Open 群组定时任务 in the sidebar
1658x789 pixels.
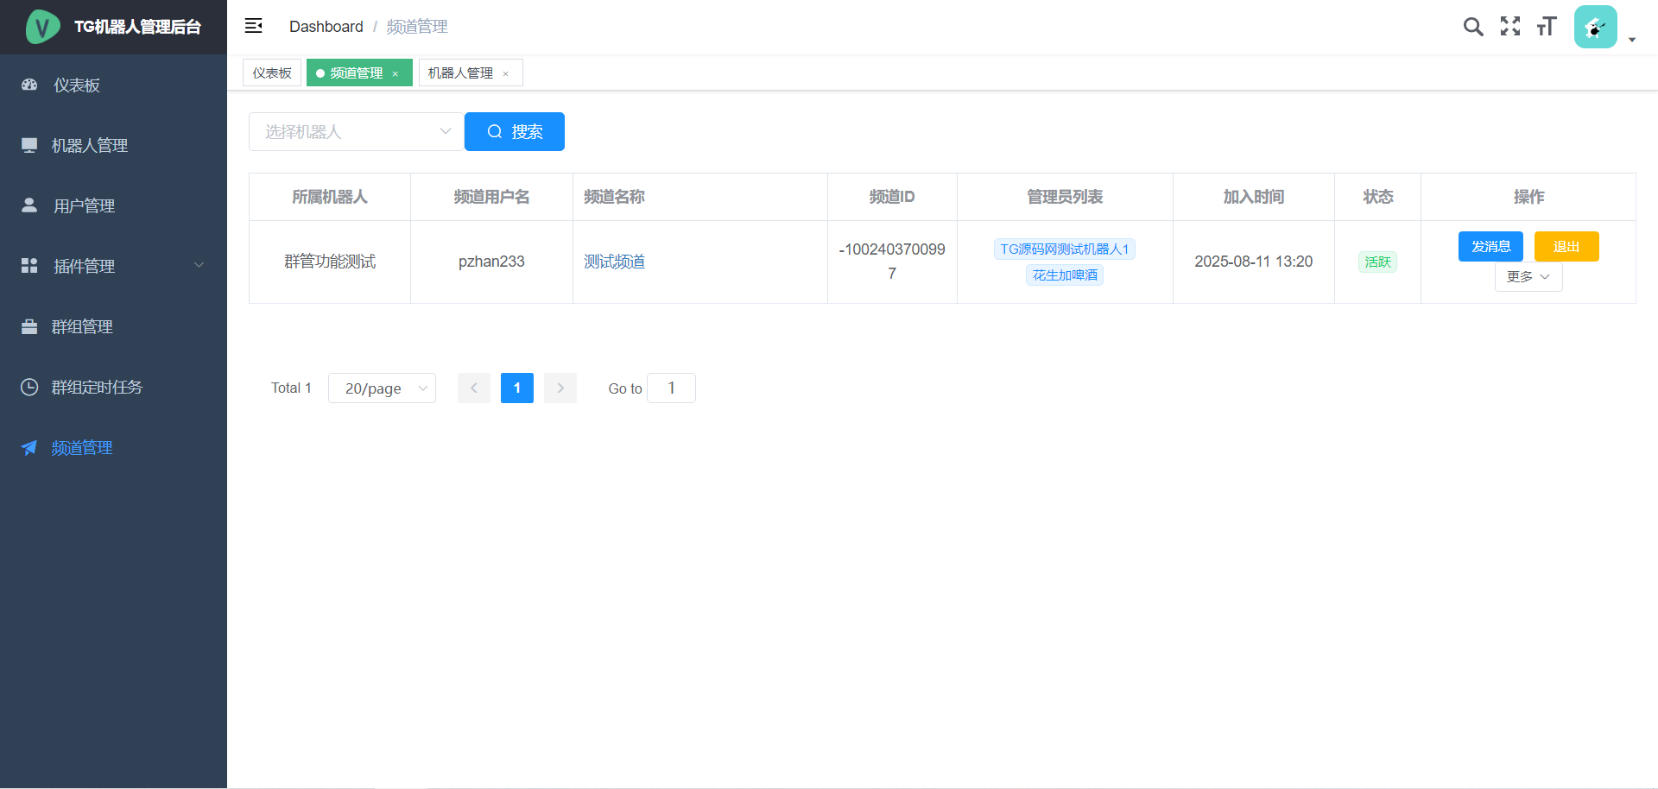click(x=97, y=387)
